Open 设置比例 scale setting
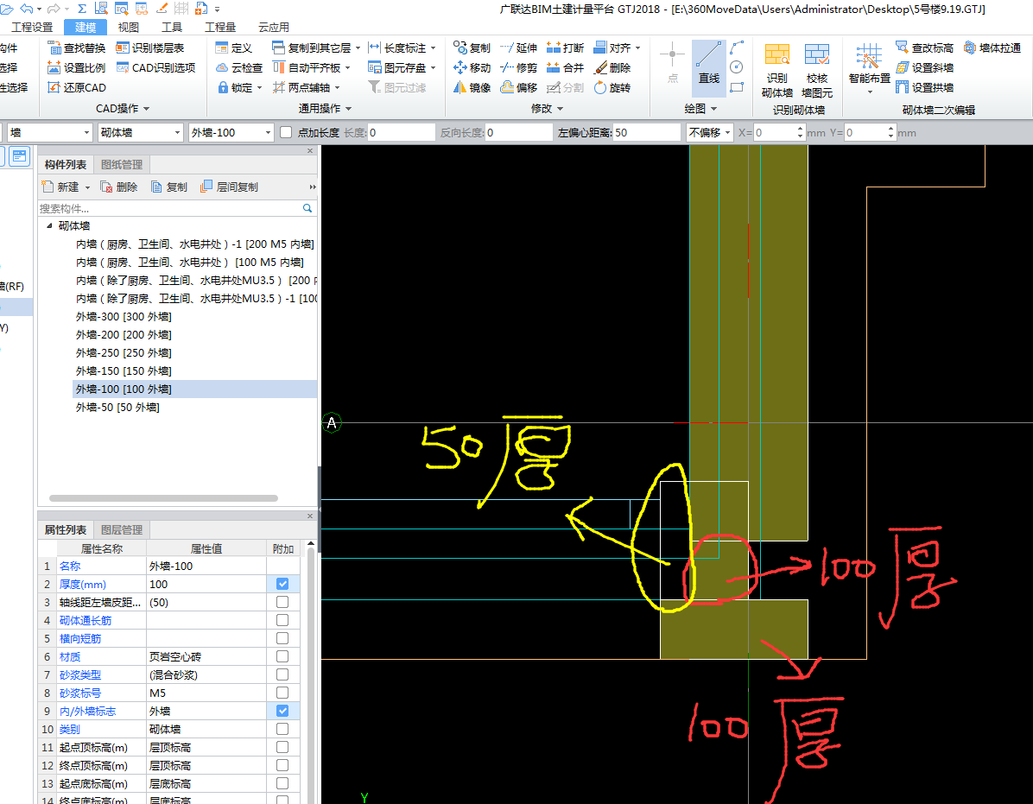The width and height of the screenshot is (1033, 804). click(x=77, y=68)
